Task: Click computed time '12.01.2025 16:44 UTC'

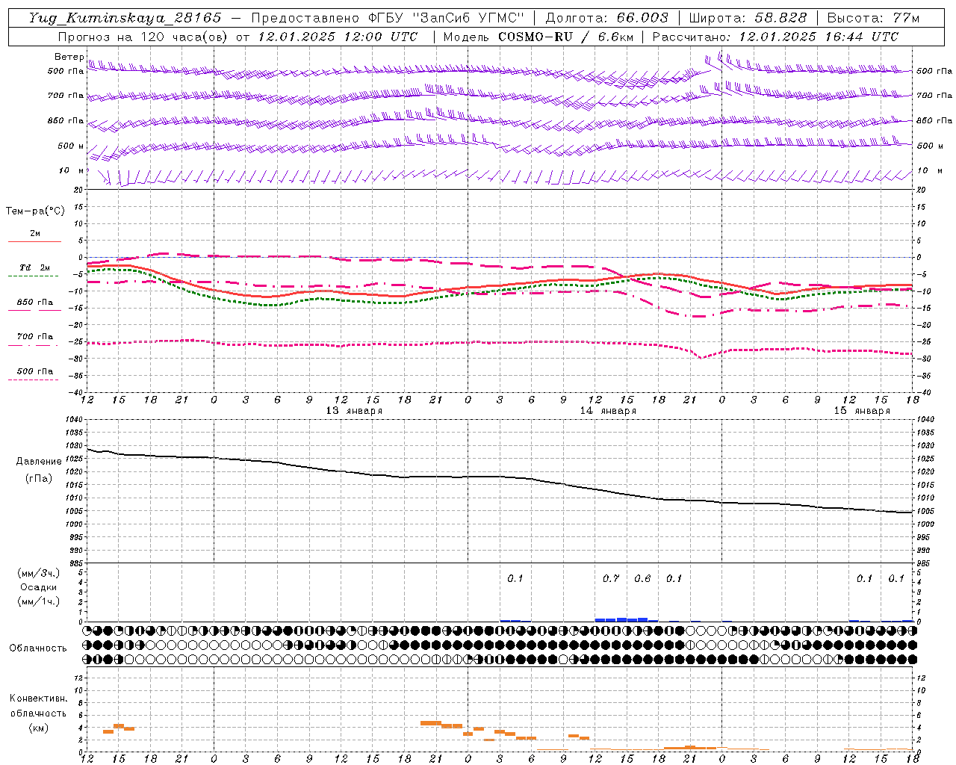Action: [x=819, y=36]
